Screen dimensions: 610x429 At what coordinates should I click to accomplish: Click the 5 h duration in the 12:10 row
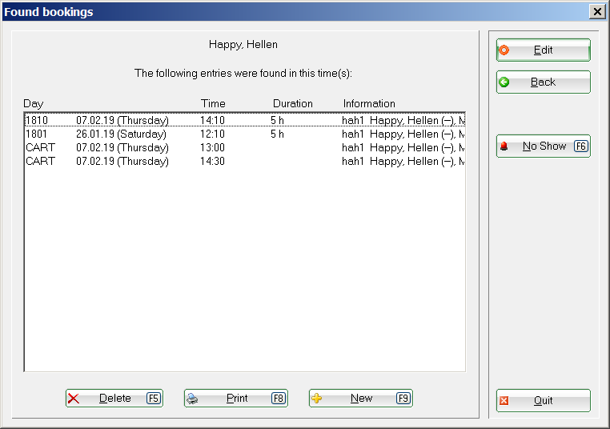point(277,134)
